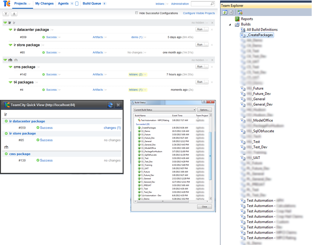
Task: Click the TeamCity logo in the header
Action: click(7, 4)
